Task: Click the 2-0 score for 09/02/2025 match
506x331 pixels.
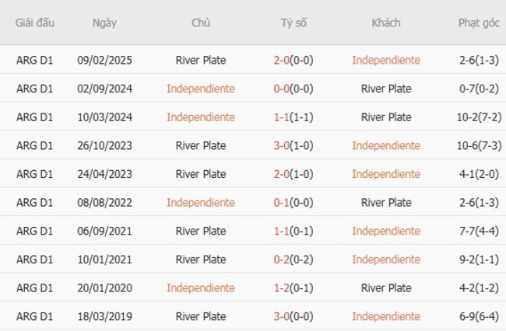Action: [x=282, y=60]
